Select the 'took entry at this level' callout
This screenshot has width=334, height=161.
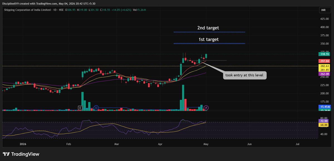[245, 75]
